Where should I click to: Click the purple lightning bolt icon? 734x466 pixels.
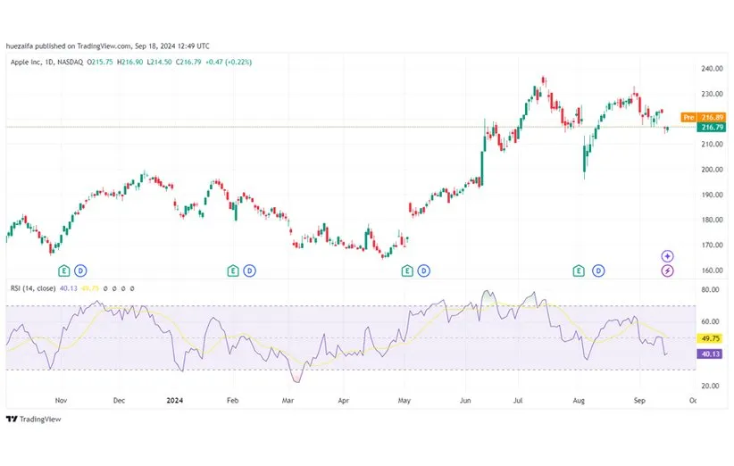(667, 270)
